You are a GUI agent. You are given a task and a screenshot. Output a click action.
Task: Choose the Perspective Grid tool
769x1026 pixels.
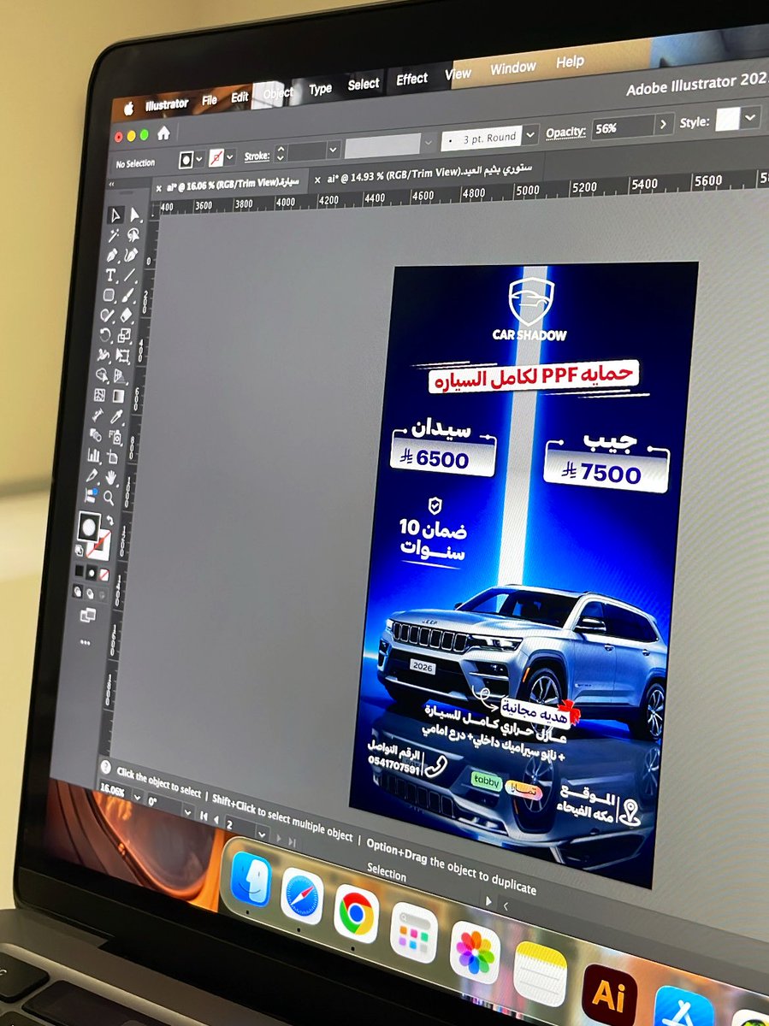pos(121,376)
